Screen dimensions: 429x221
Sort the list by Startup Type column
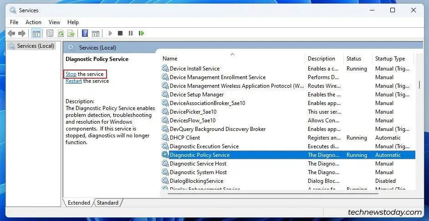[390, 59]
